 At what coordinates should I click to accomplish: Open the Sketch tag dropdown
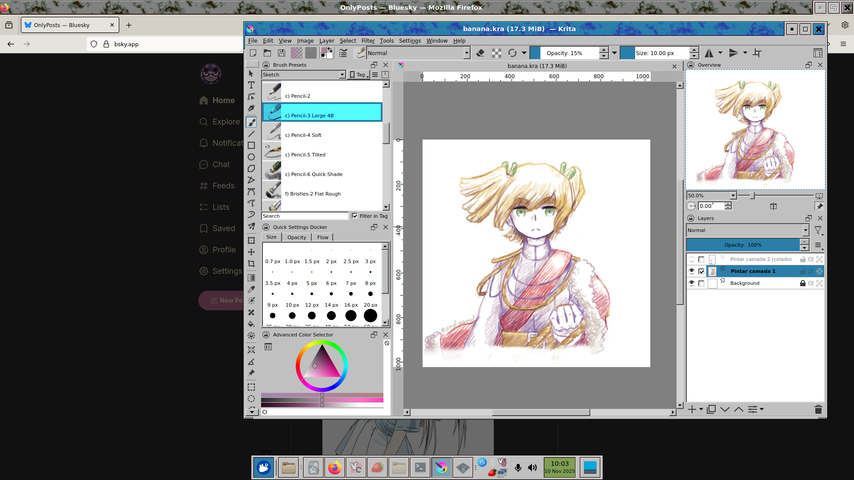tap(342, 75)
